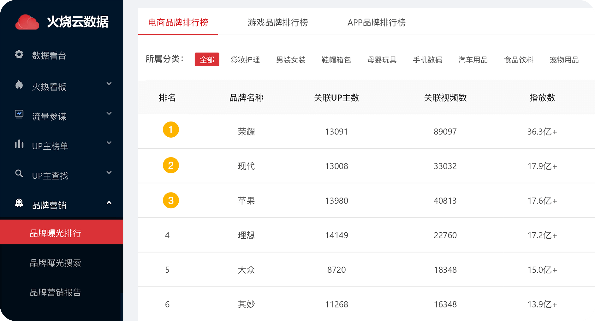Click the gear icon beside 数据看台
Screen dimensions: 595x321
coord(19,55)
